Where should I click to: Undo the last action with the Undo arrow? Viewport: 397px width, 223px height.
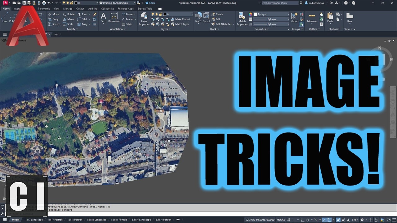(x=49, y=3)
